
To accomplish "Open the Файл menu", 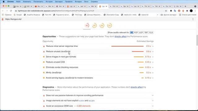I will click(18, 2).
